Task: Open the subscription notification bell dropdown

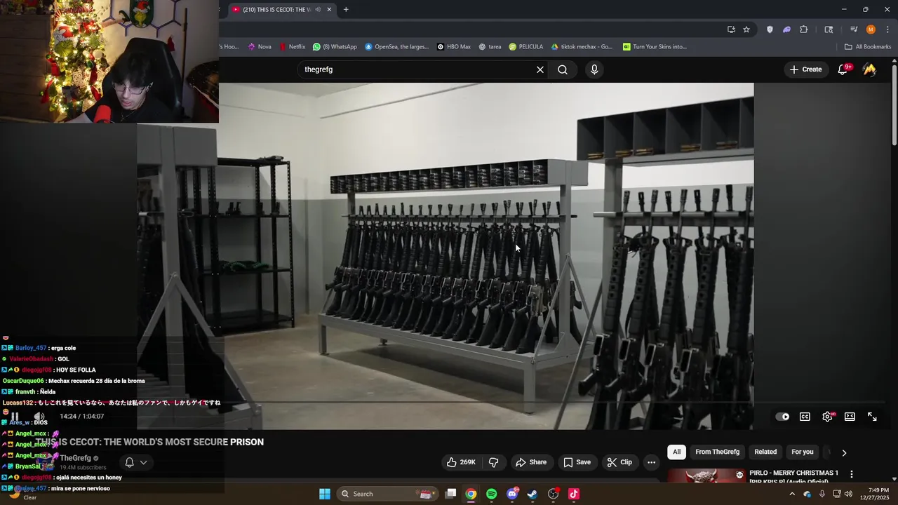Action: [135, 462]
